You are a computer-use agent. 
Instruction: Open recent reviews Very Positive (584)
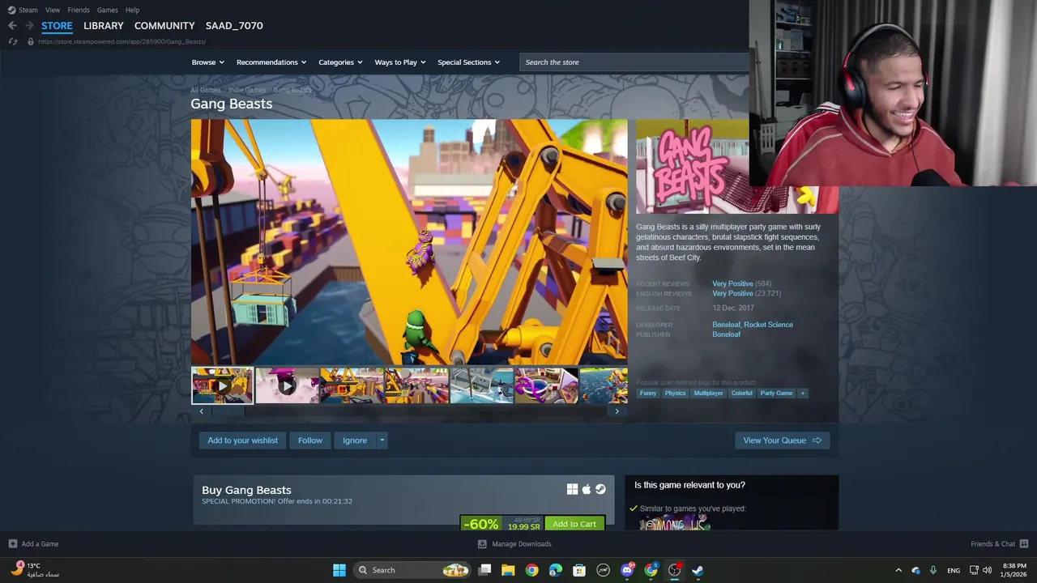pos(741,284)
